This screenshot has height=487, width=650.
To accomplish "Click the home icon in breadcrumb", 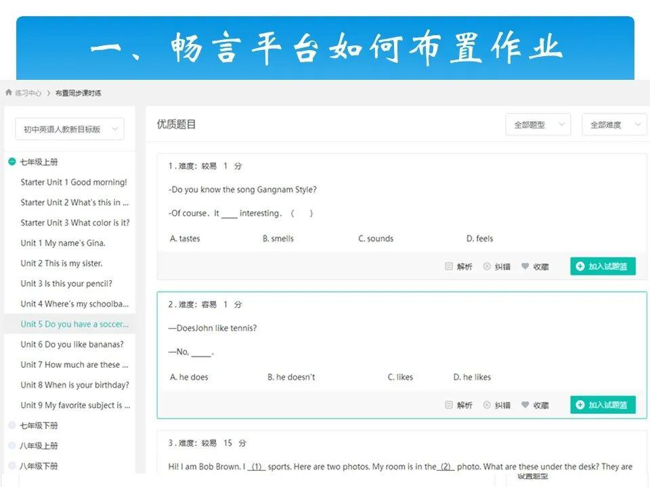I will click(9, 93).
